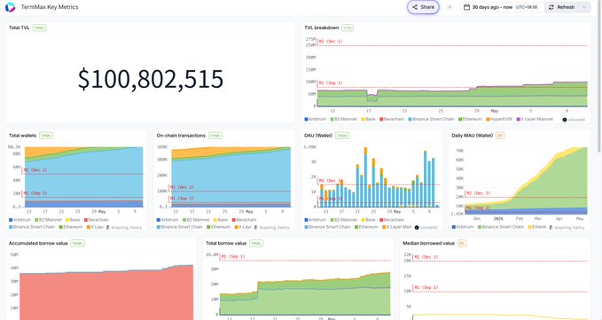Viewport: 602px width, 320px height.
Task: Click the 1min badge next to Total TVL
Action: click(39, 27)
